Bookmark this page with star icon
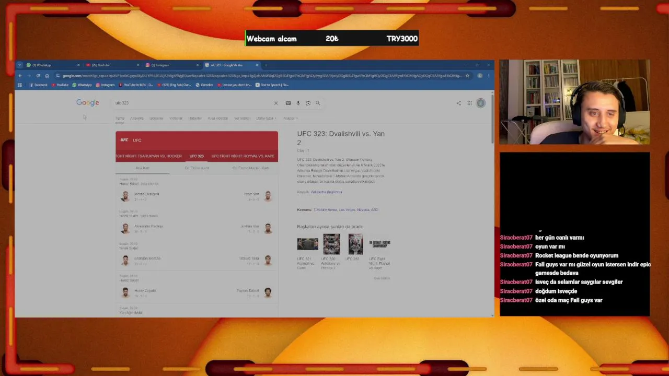Image resolution: width=669 pixels, height=376 pixels. pyautogui.click(x=467, y=76)
